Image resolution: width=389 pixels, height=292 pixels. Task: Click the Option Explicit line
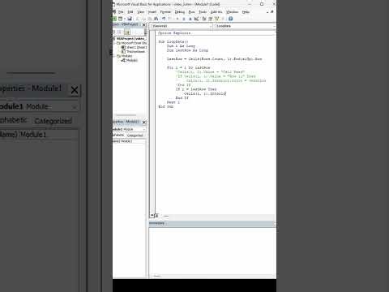click(x=174, y=33)
